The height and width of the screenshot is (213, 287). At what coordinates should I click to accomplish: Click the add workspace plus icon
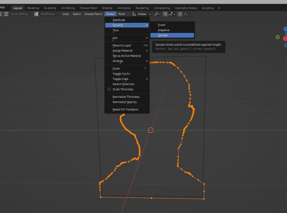219,8
